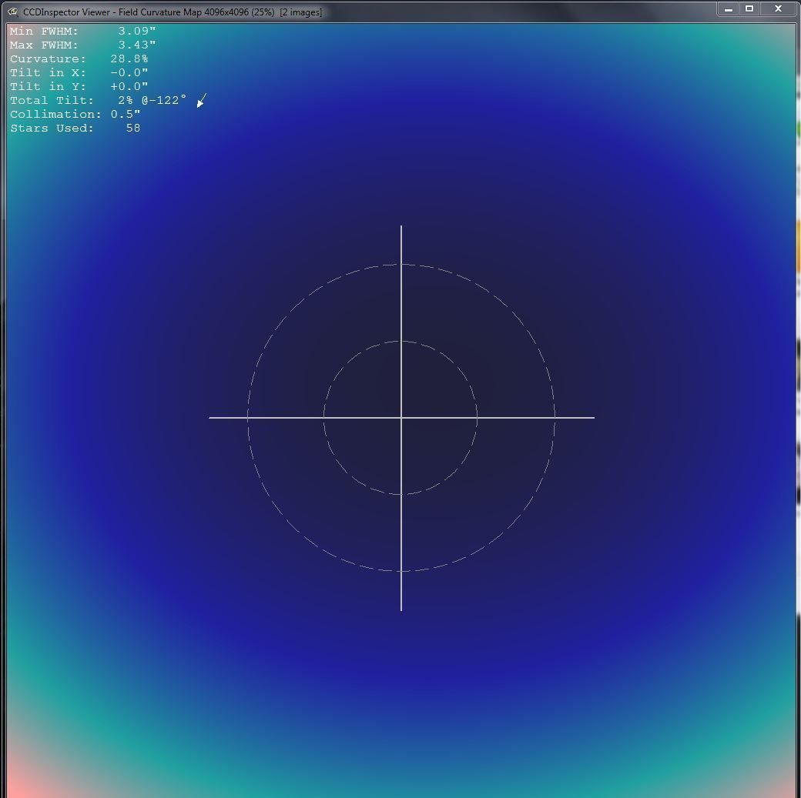Image resolution: width=801 pixels, height=798 pixels.
Task: Click the right end of the horizontal crosshair line
Action: 592,418
